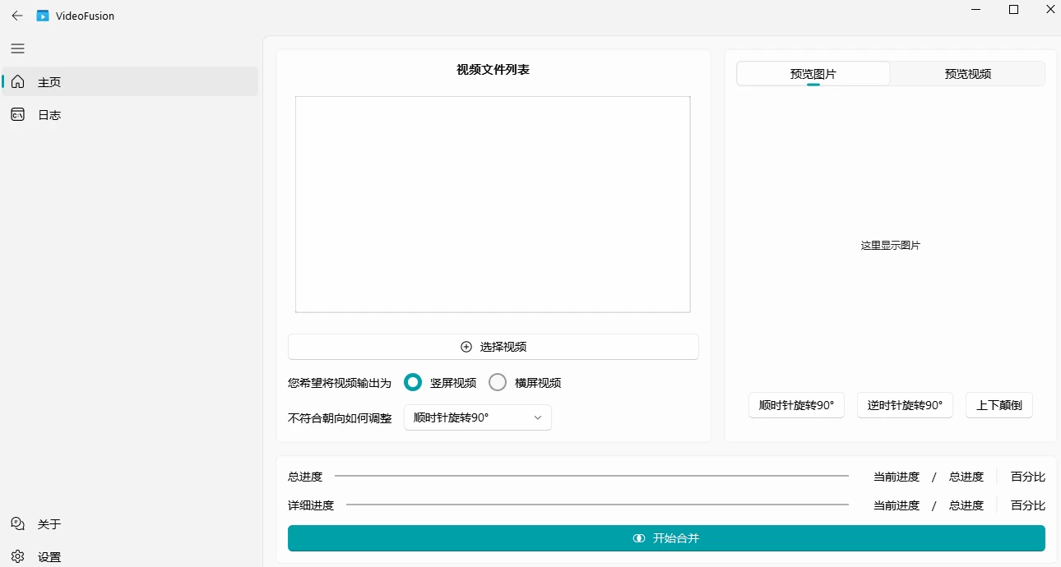Click the home icon for 主页
This screenshot has height=567, width=1061.
click(x=18, y=82)
